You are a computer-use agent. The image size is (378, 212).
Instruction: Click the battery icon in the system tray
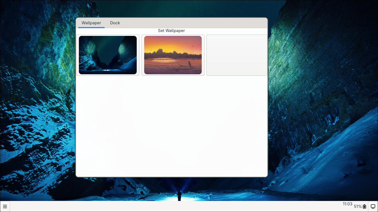pyautogui.click(x=364, y=206)
